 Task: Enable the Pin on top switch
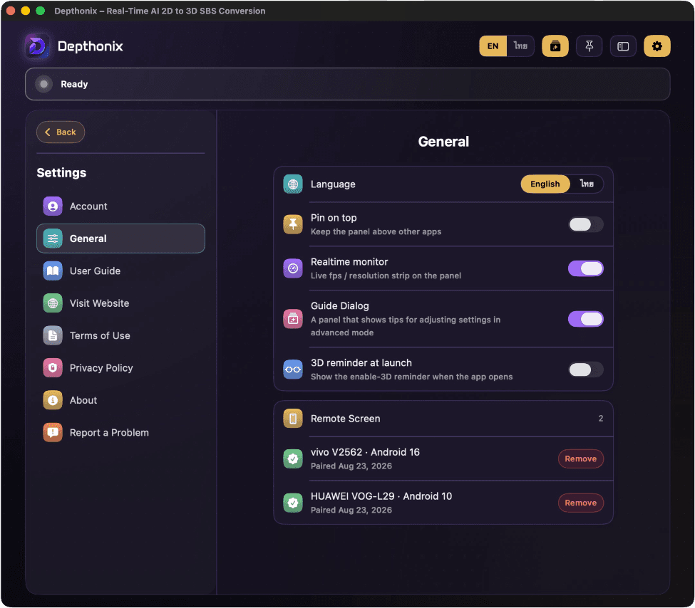click(x=585, y=224)
